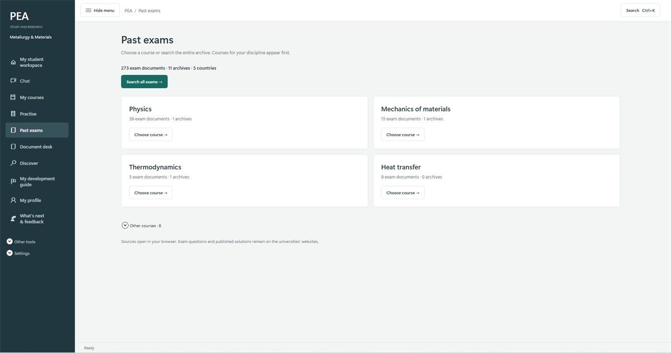Click the My profile person icon
This screenshot has width=671, height=353.
click(13, 200)
